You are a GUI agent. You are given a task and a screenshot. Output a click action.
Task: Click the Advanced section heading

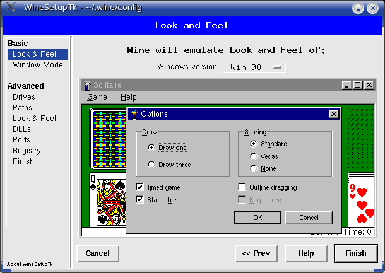(x=25, y=86)
